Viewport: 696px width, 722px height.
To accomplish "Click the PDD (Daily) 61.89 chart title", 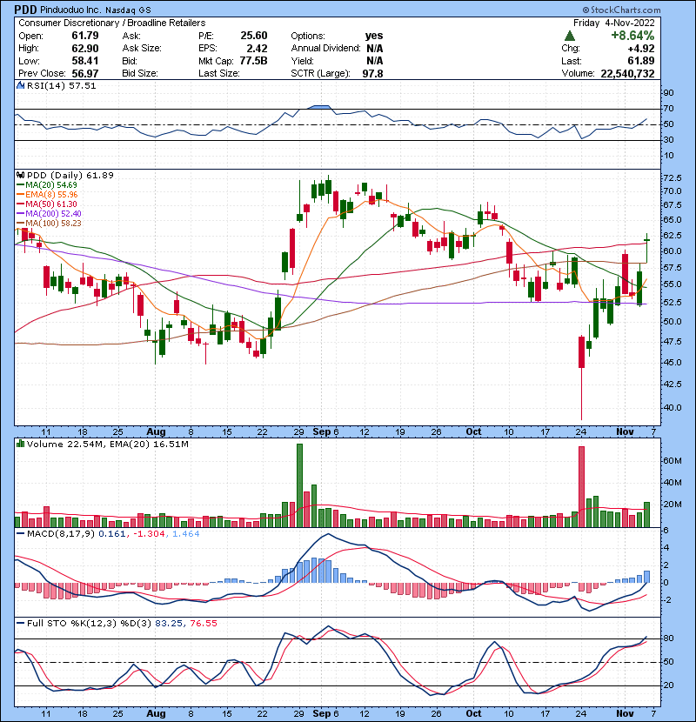I will 70,175.
